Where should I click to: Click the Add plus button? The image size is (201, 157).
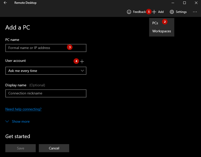[x=158, y=12]
